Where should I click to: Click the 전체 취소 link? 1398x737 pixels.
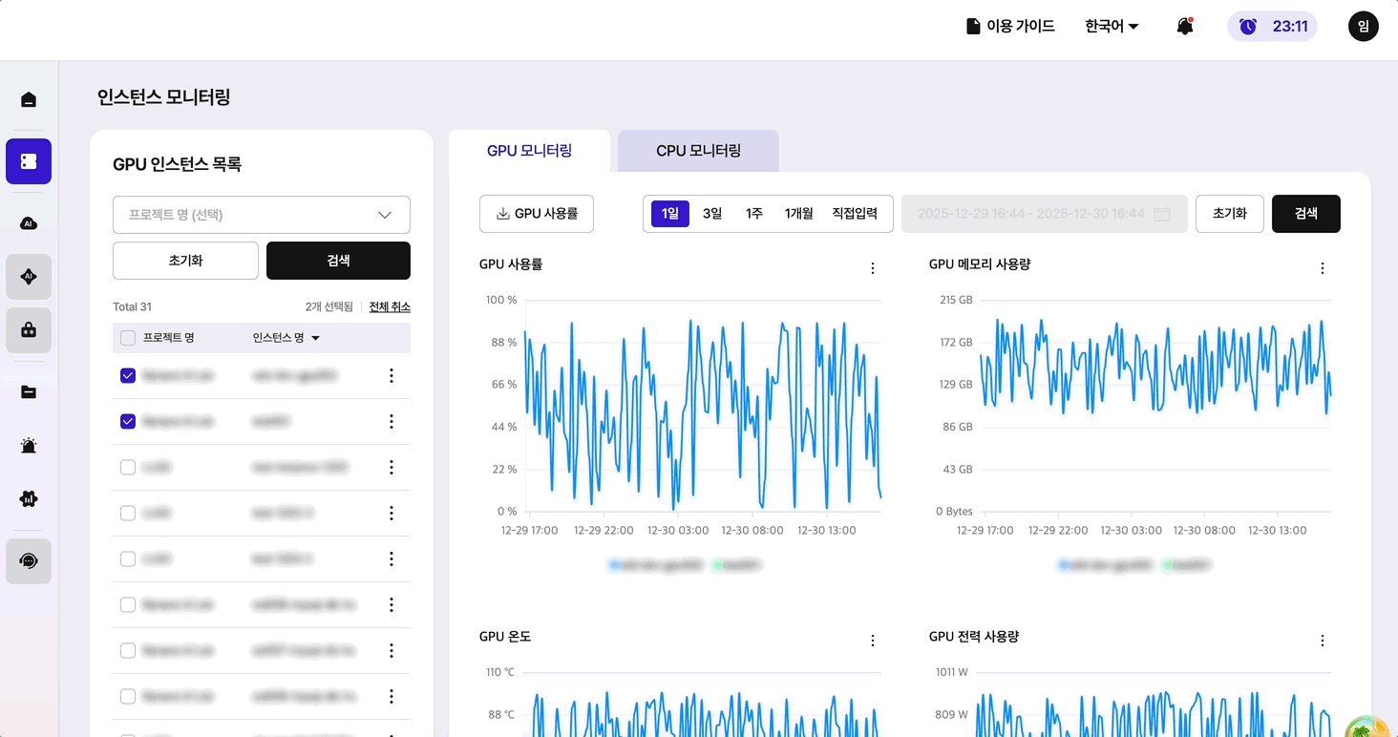coord(390,306)
